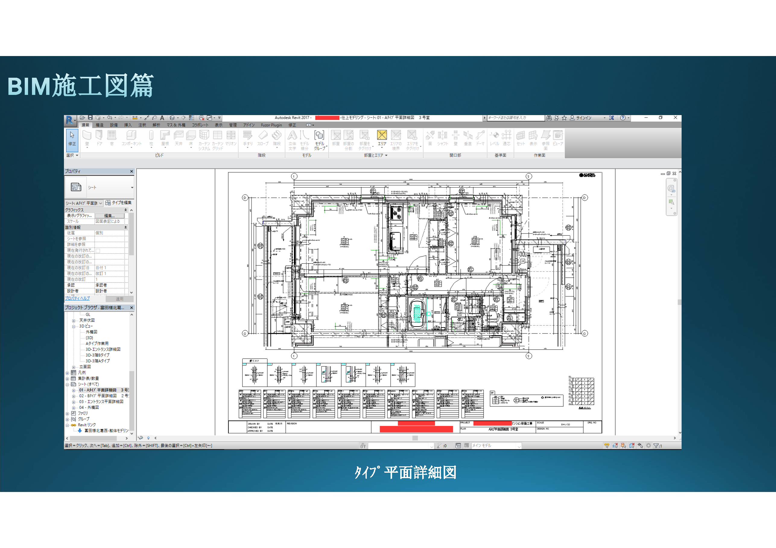Click the default 3D view house icon
Image resolution: width=776 pixels, height=548 pixels.
[x=172, y=118]
